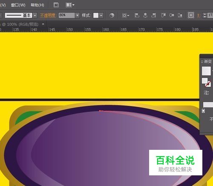Click the gradient fill preview swatch
The image size is (213, 186).
click(x=206, y=71)
